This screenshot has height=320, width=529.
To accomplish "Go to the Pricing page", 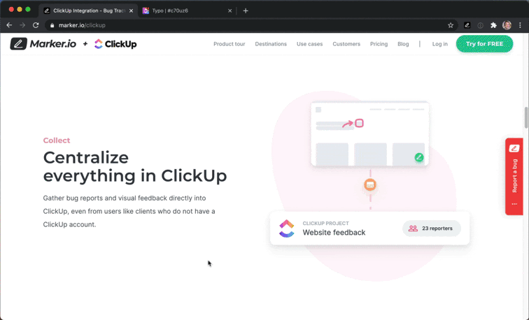I will tap(379, 44).
